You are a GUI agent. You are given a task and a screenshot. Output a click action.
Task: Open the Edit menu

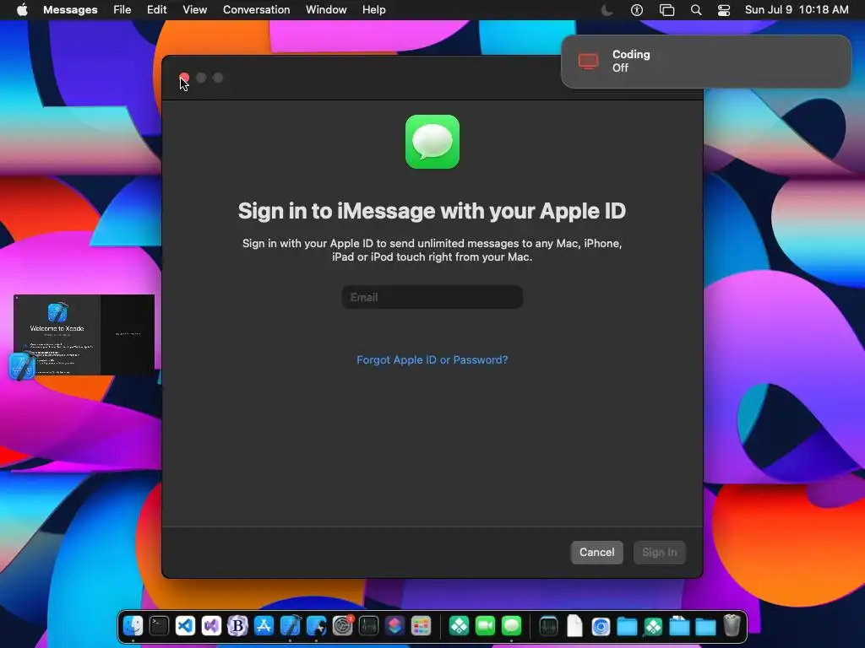(156, 10)
